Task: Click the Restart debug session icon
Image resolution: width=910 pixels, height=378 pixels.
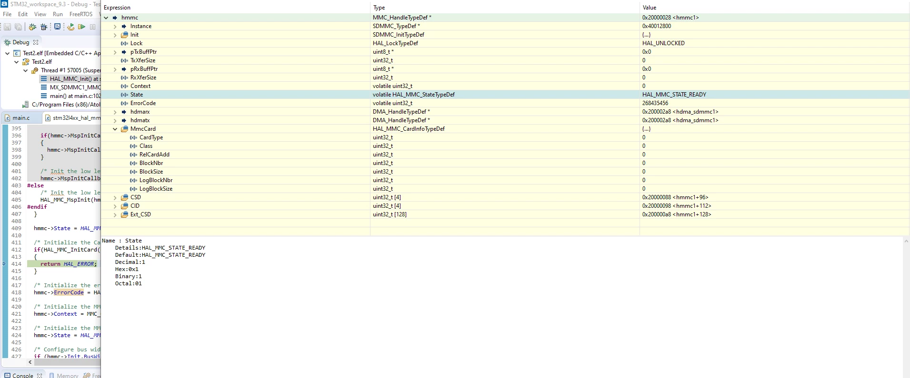Action: (x=70, y=27)
